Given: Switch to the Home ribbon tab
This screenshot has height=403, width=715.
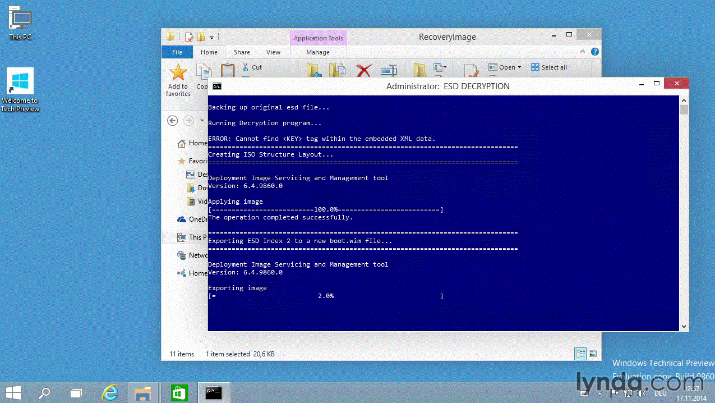Looking at the screenshot, I should [x=209, y=52].
